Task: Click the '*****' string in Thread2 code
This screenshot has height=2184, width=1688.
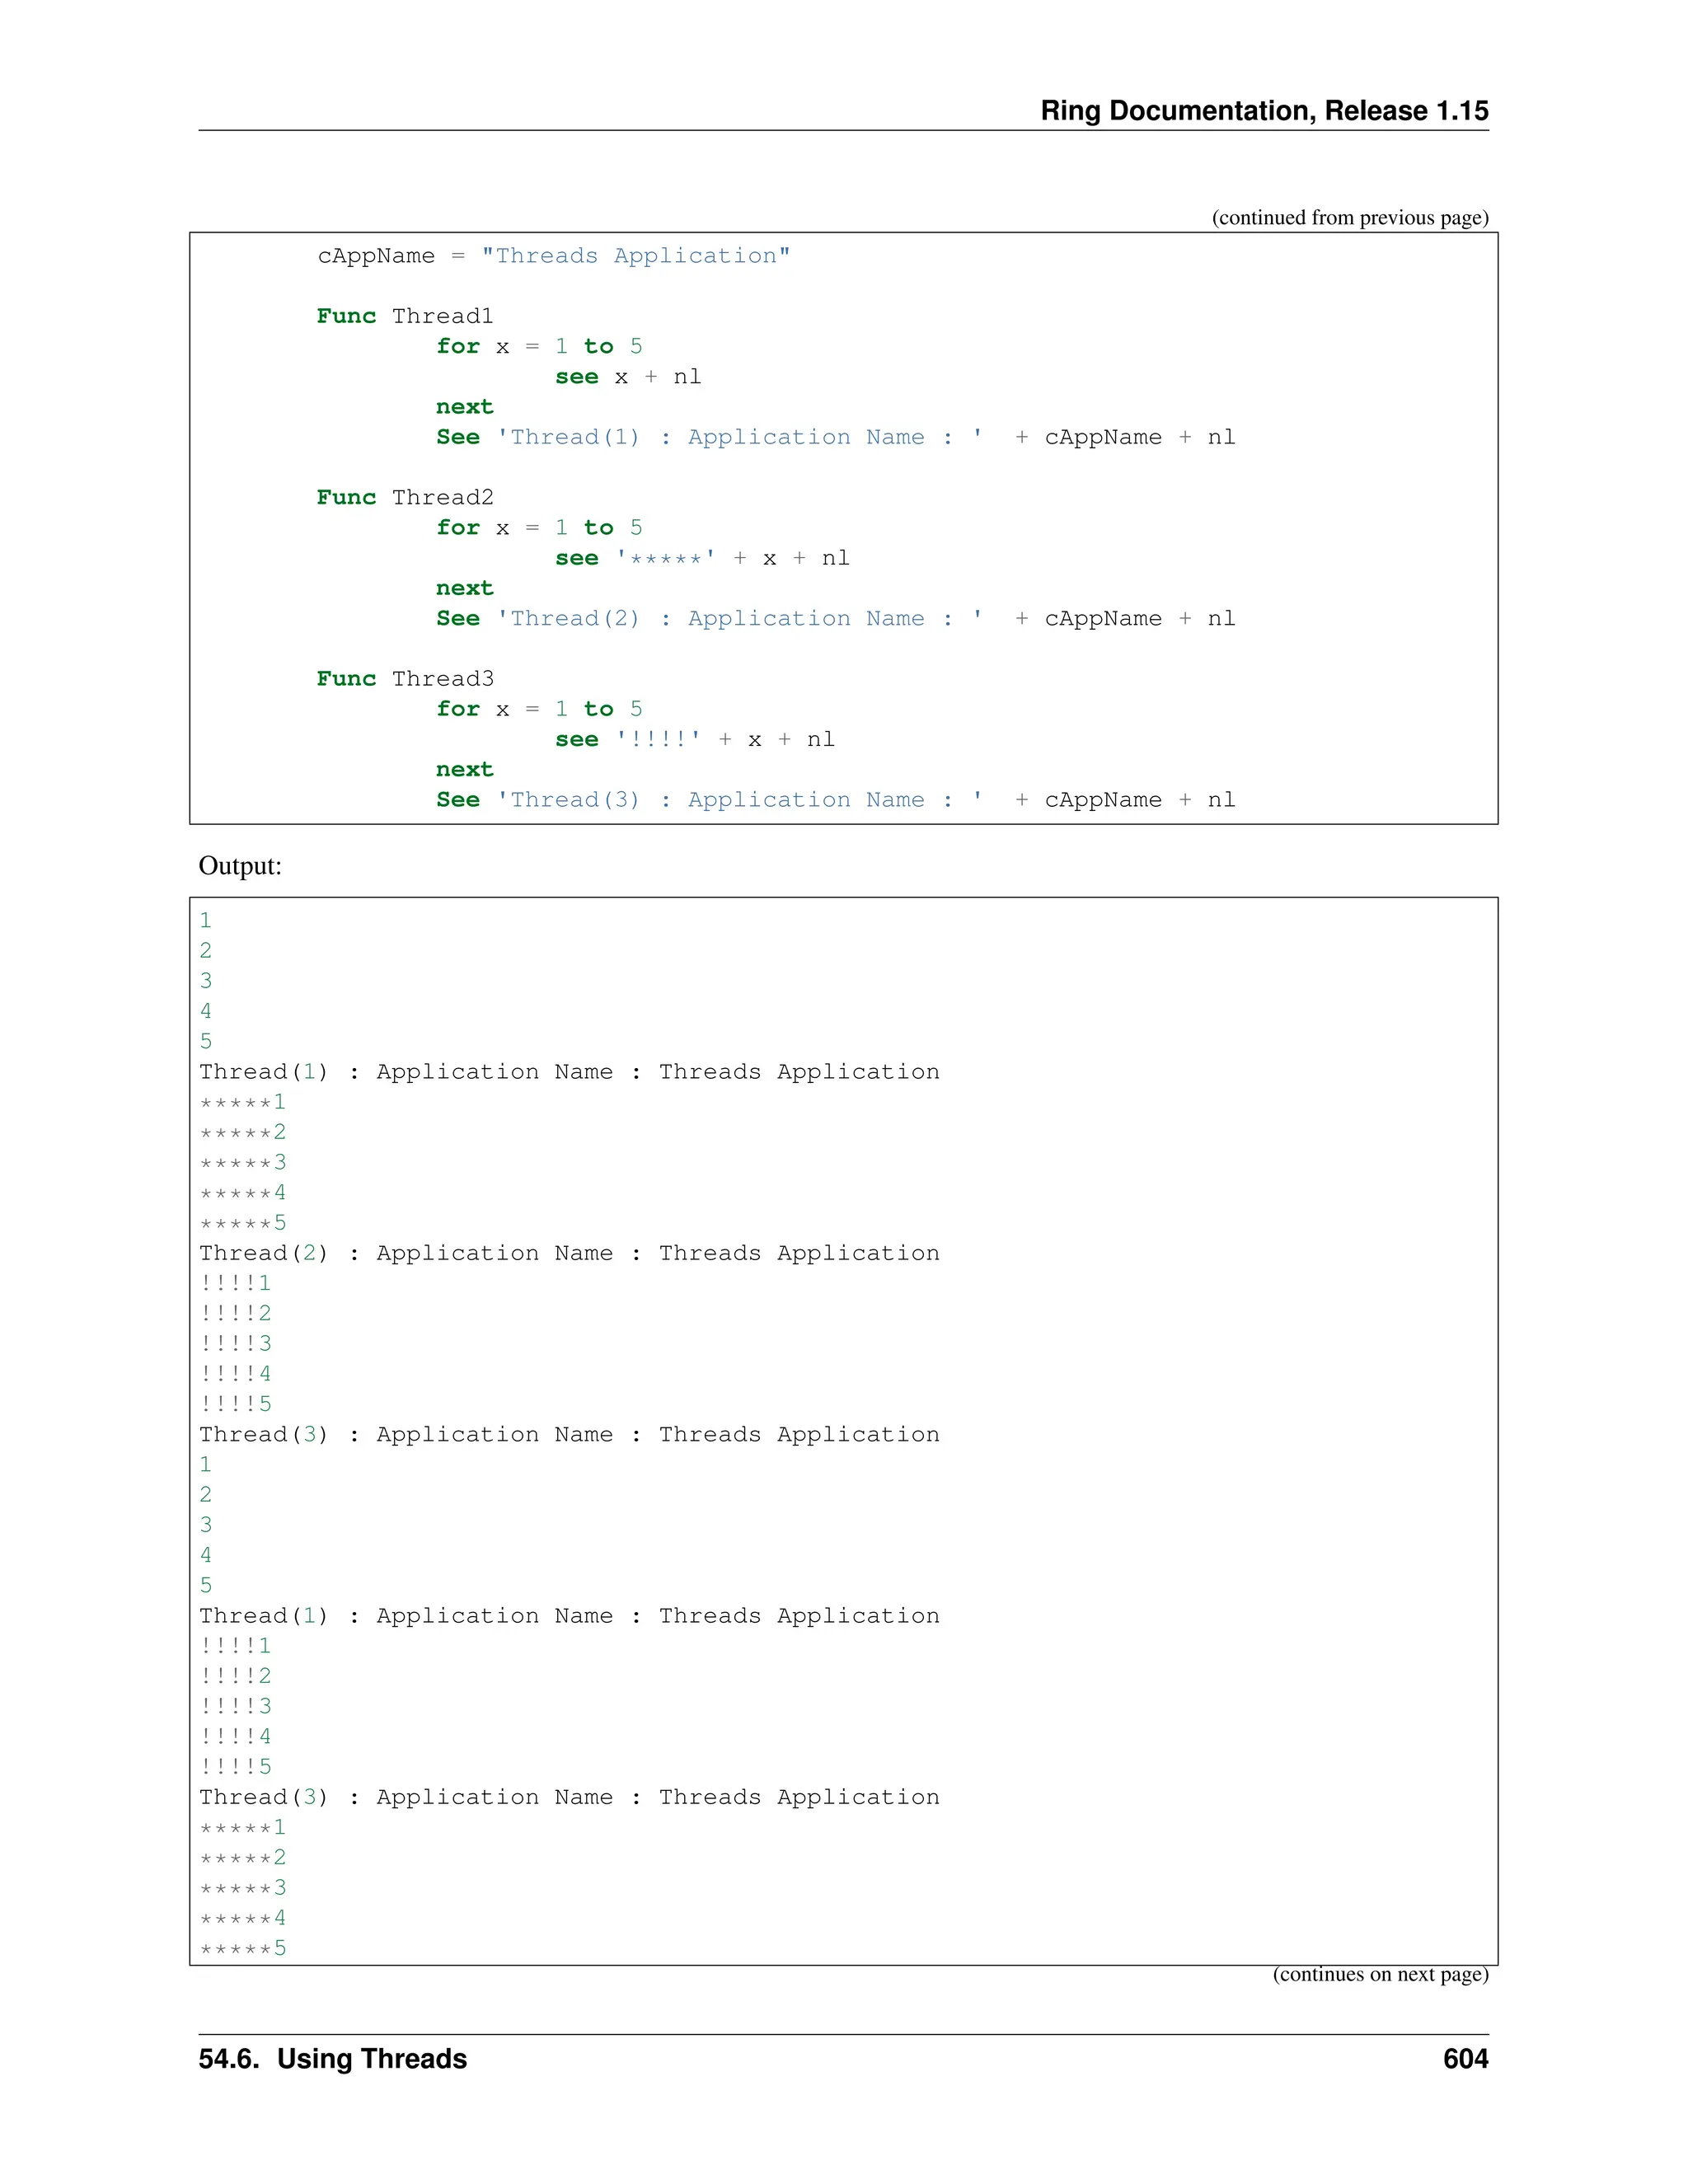Action: tap(666, 559)
